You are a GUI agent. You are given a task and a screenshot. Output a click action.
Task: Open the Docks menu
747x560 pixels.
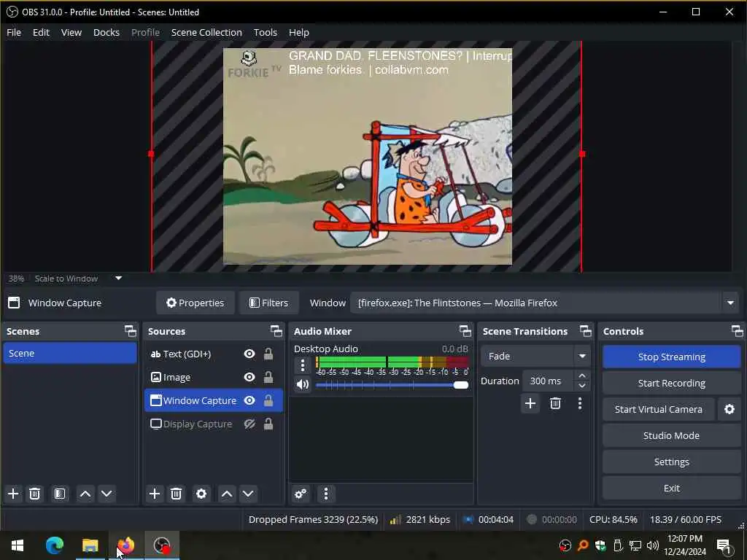(x=107, y=32)
